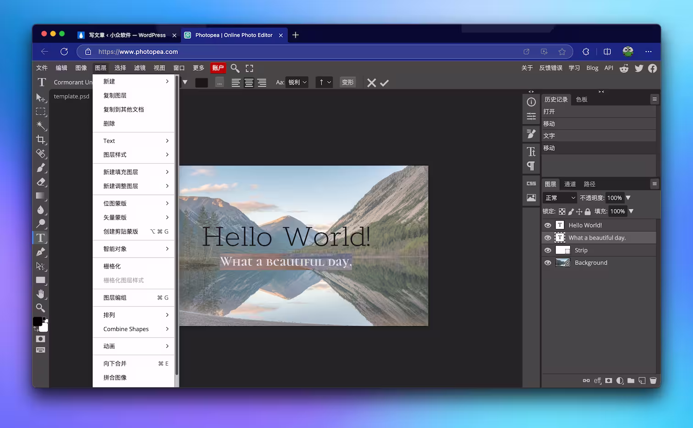Select the Rectangle Select tool
This screenshot has height=428, width=693.
pos(41,111)
